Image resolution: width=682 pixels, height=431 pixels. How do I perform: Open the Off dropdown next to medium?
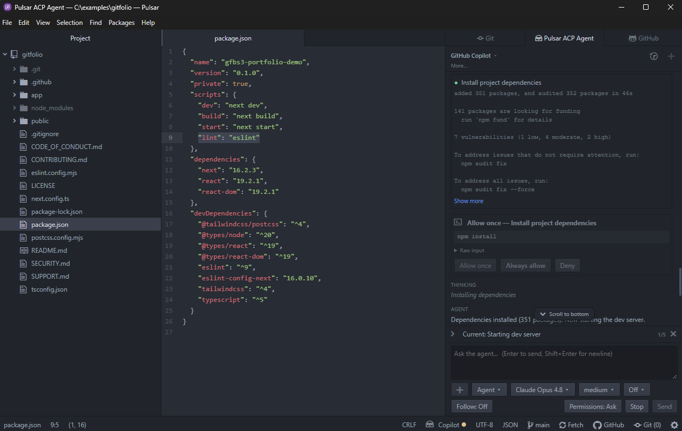(637, 390)
